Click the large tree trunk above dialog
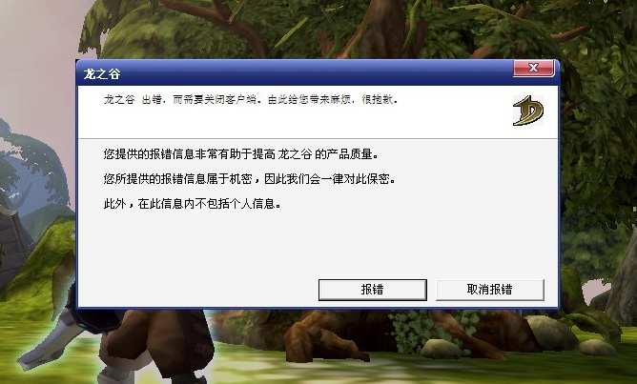 point(378,30)
